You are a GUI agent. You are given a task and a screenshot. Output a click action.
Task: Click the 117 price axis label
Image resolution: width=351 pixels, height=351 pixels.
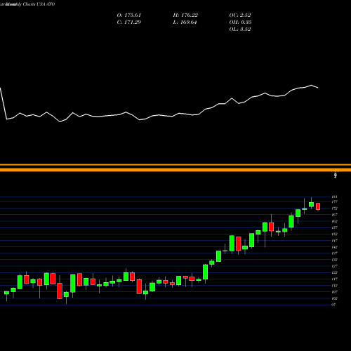(x=334, y=279)
